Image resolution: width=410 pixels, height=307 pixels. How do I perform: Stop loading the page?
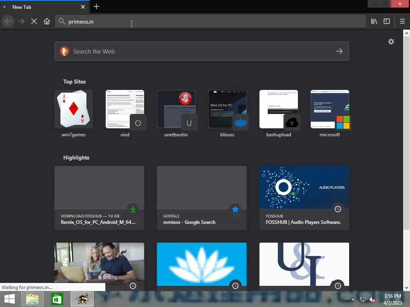tap(34, 22)
